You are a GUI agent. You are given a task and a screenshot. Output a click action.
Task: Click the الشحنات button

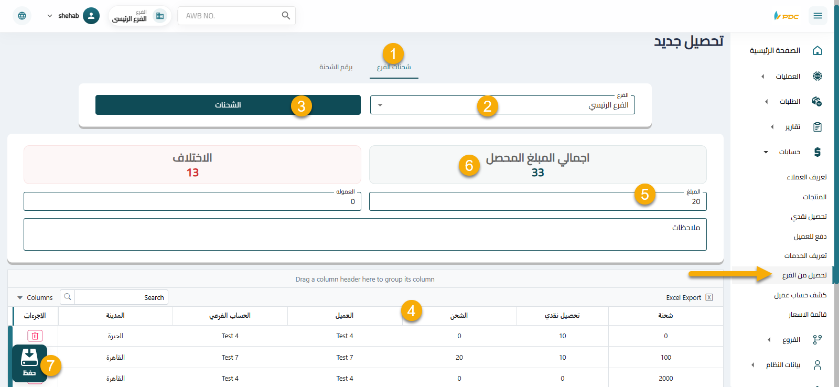[228, 105]
